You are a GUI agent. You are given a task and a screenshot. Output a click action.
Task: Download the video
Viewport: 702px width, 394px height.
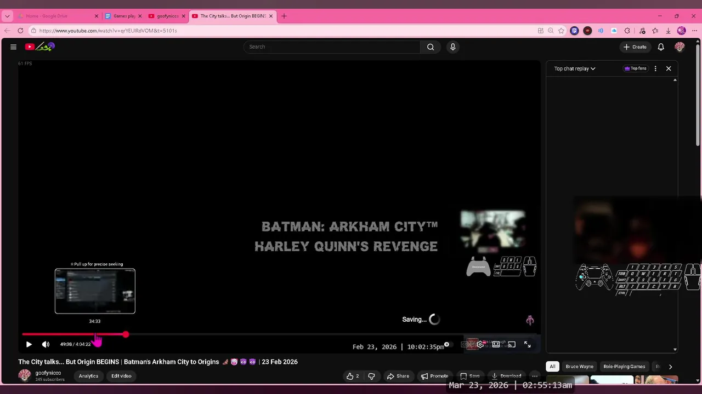point(506,376)
